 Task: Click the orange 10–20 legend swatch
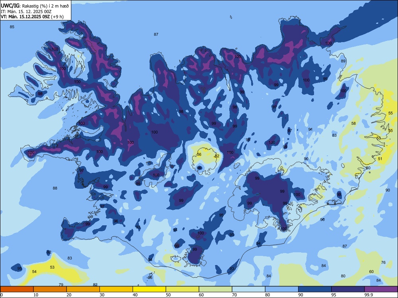[50, 289]
